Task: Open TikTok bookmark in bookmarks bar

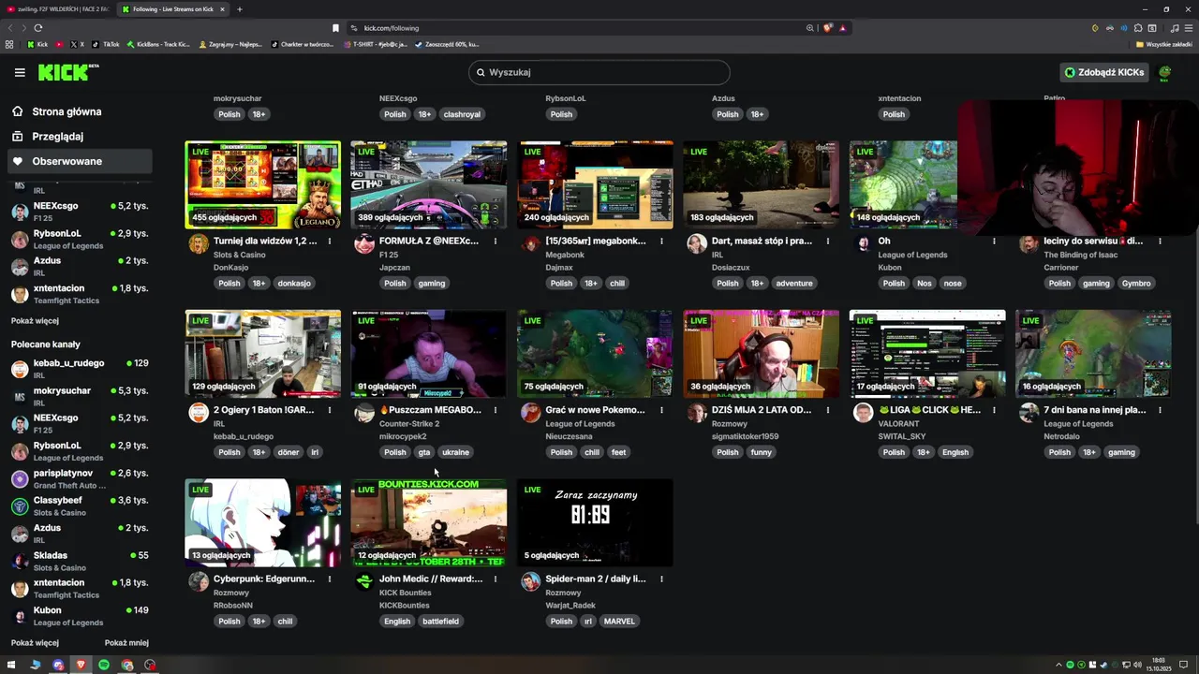Action: tap(106, 44)
